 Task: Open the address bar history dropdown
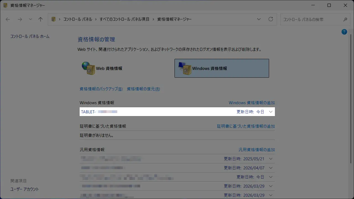[259, 19]
